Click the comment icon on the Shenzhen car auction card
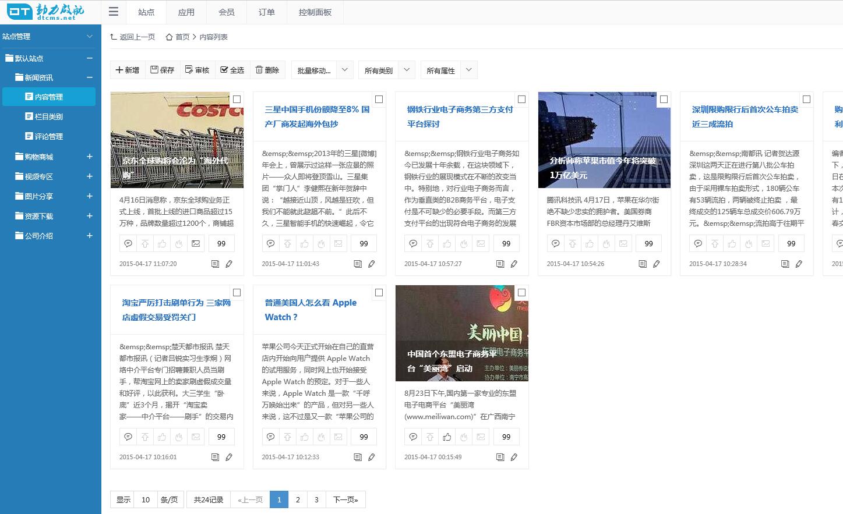This screenshot has height=514, width=843. coord(698,243)
